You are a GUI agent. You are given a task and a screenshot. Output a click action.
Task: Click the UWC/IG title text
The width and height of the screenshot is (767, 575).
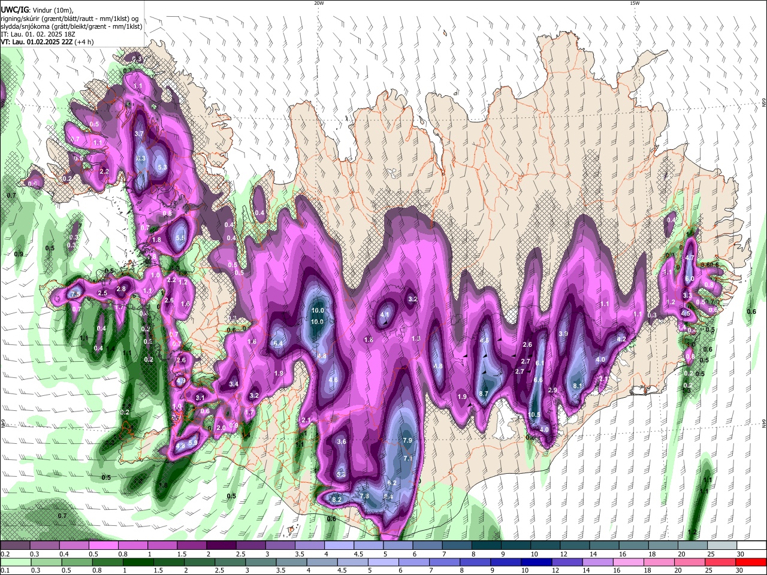[x=14, y=10]
